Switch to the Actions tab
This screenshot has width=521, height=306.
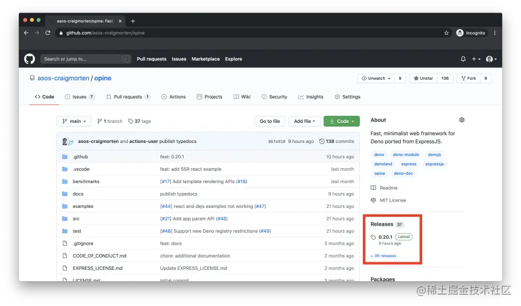[173, 97]
